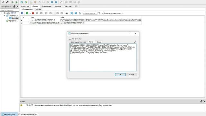Undock the Status panel
The width and height of the screenshot is (206, 116).
(x=201, y=101)
